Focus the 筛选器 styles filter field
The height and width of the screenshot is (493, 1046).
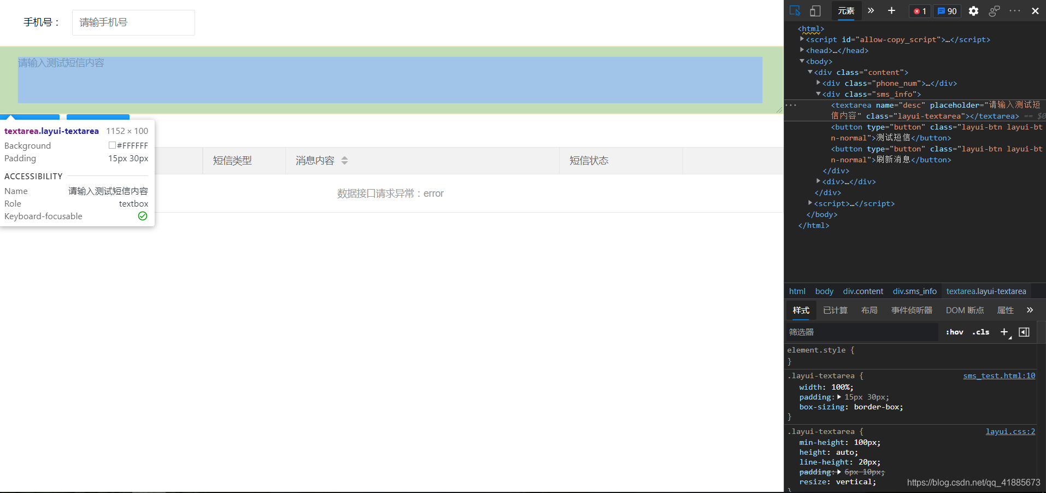(x=862, y=332)
